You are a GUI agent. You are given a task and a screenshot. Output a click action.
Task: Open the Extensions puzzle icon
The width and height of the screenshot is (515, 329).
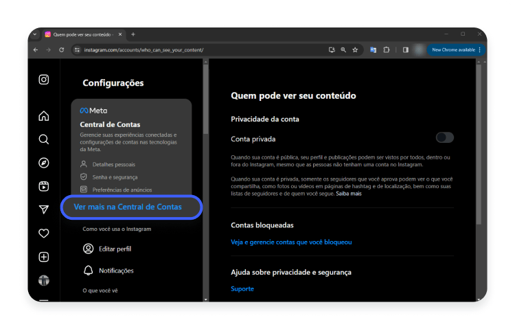click(387, 50)
